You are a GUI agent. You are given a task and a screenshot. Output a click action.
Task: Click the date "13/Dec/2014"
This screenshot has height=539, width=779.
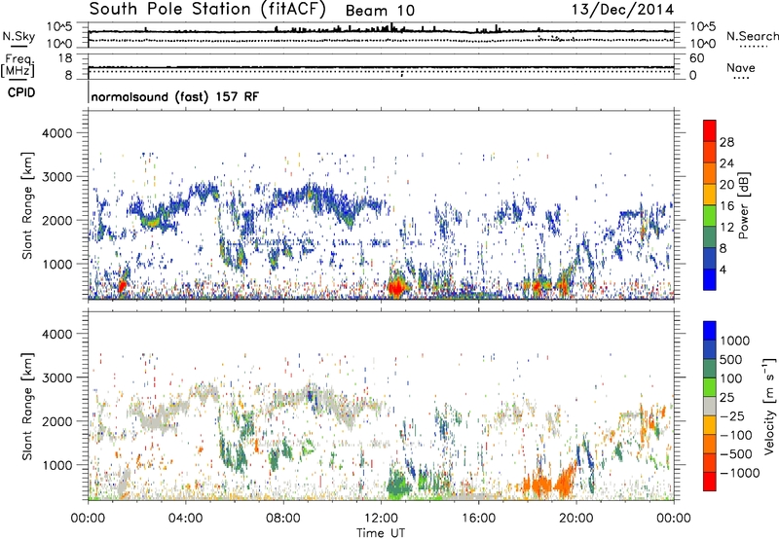(x=622, y=9)
